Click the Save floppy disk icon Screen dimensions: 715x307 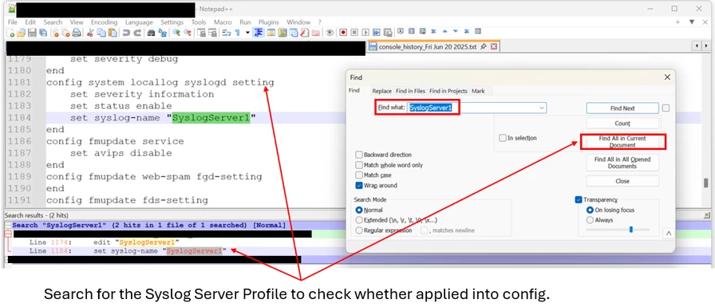32,33
